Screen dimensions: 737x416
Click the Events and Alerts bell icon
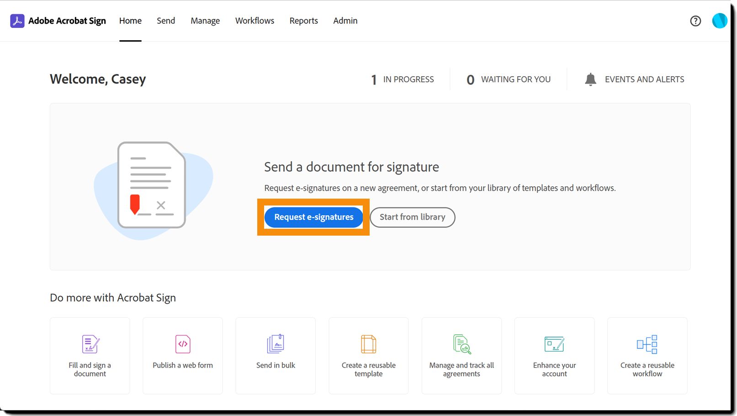590,79
